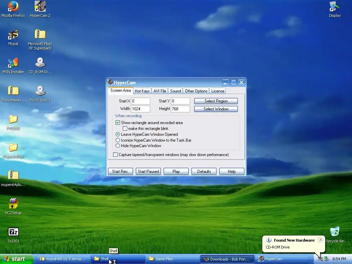The height and width of the screenshot is (264, 352).
Task: Click the Width input field
Action: coord(141,109)
